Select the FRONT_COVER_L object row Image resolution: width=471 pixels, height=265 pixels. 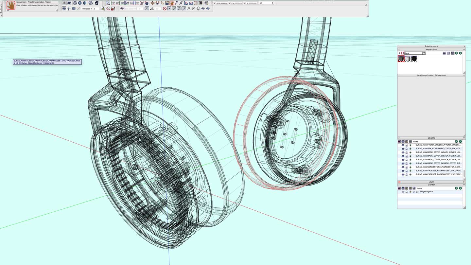[x=430, y=145]
